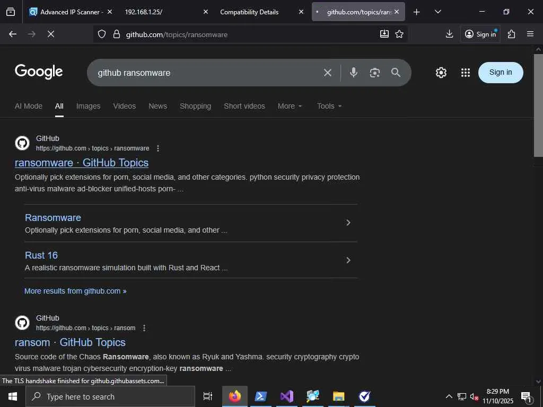Open options for ransom GitHub Topics result
This screenshot has width=543, height=407.
144,328
